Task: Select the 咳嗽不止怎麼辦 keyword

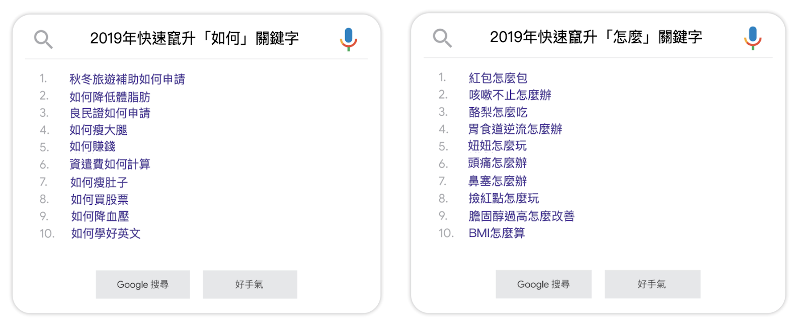Action: [x=510, y=95]
